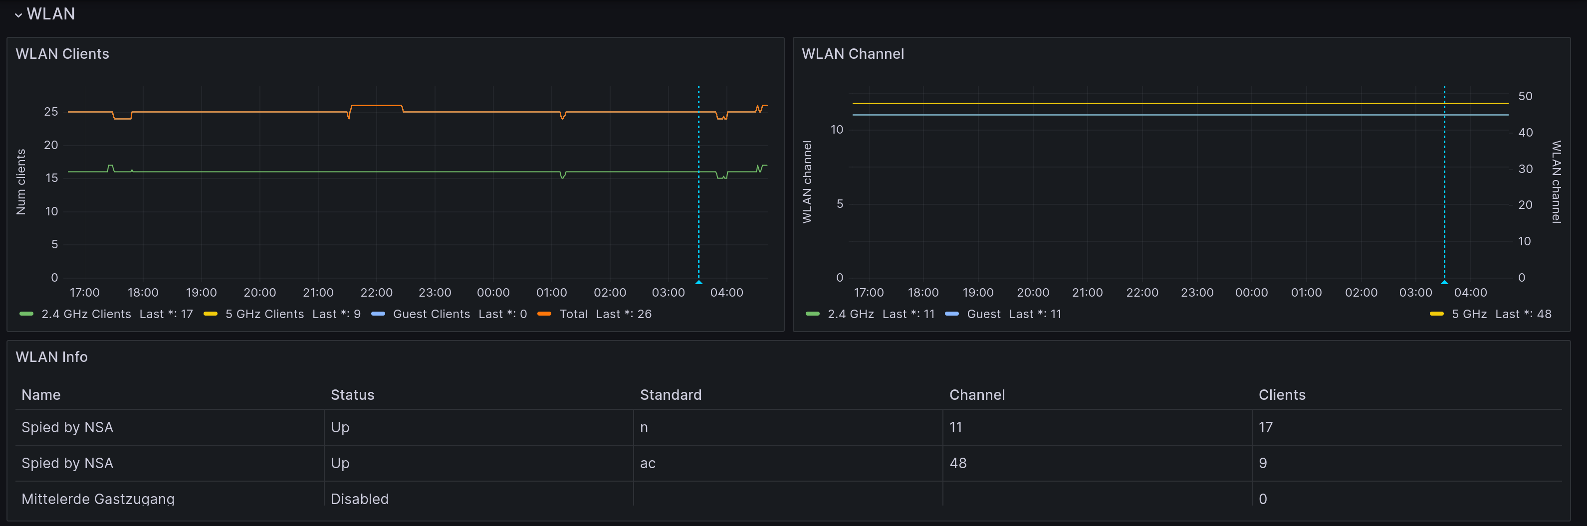Toggle 5 GHz legend label in WLAN Channel
Image resolution: width=1587 pixels, height=526 pixels.
pos(1469,314)
